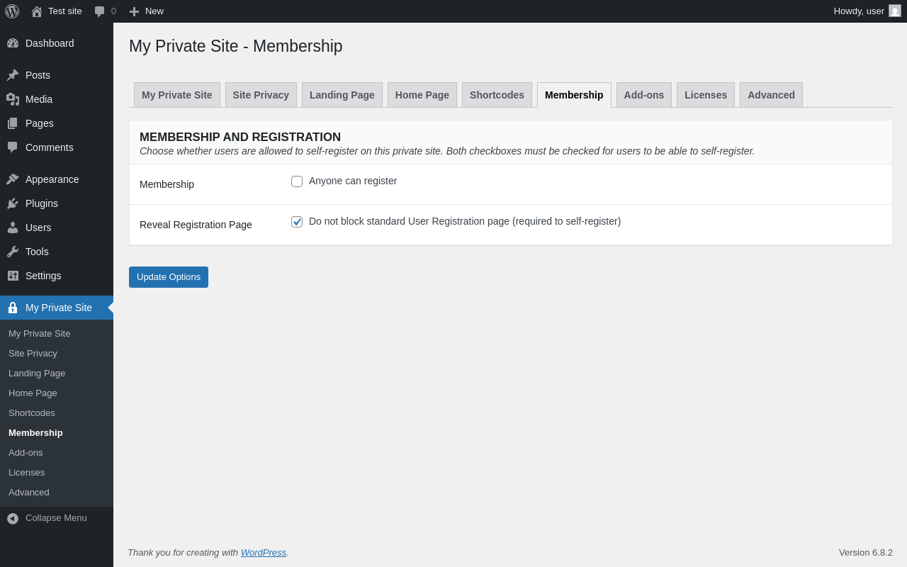The image size is (907, 567).
Task: Click the Comments speech bubble sidebar icon
Action: (13, 147)
